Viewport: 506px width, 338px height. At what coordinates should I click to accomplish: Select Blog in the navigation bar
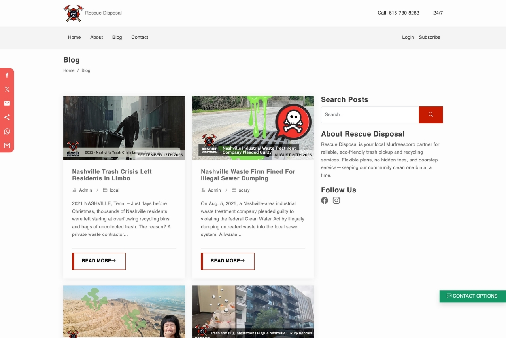pos(117,37)
